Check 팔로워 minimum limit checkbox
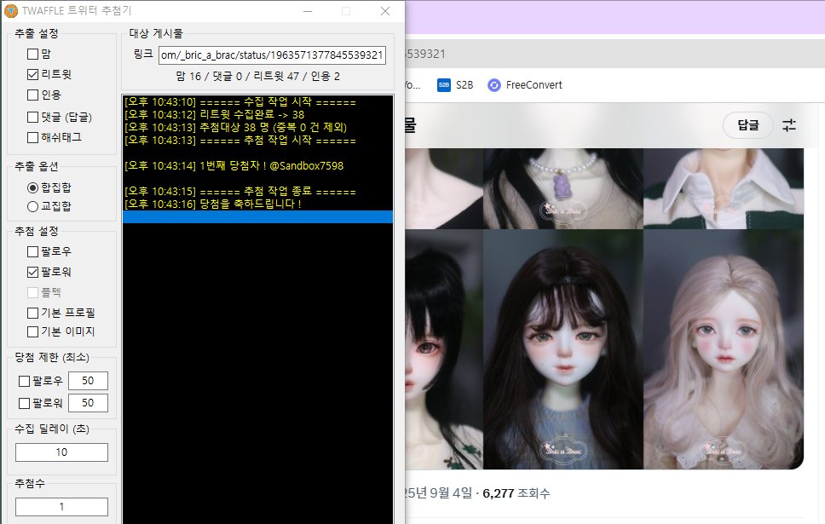The height and width of the screenshot is (524, 825). point(24,404)
